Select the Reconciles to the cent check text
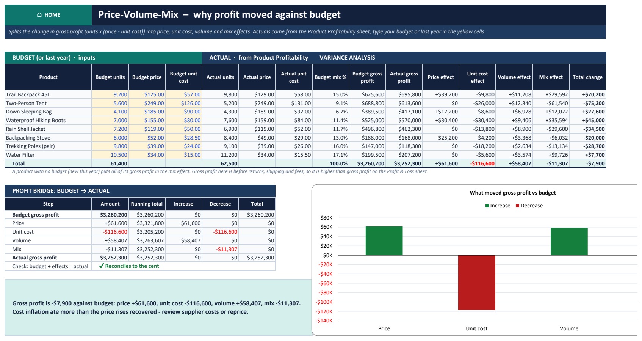Image resolution: width=642 pixels, height=341 pixels. click(x=132, y=266)
